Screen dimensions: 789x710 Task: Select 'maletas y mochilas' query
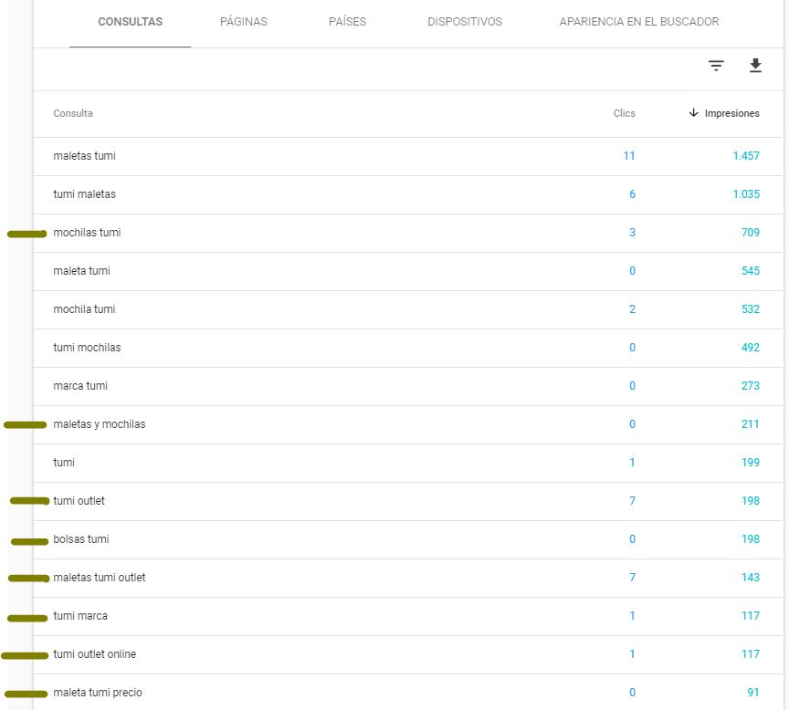100,423
